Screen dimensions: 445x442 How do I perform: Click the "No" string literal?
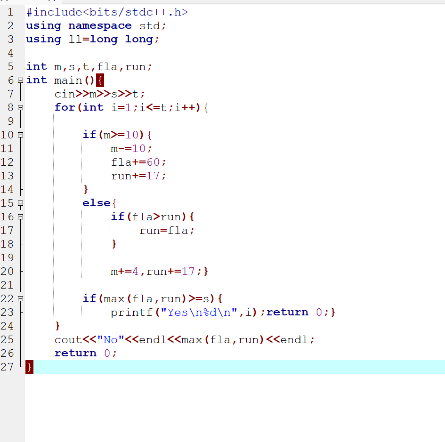point(111,339)
